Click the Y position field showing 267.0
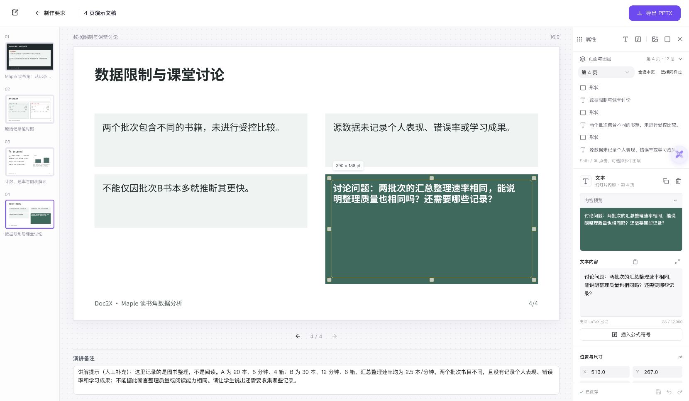This screenshot has width=689, height=401. click(x=657, y=372)
